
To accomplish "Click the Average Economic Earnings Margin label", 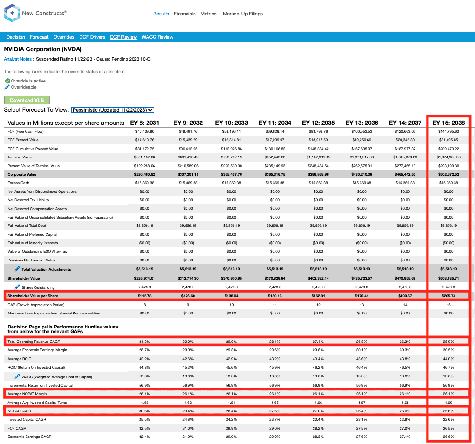I will tap(37, 350).
